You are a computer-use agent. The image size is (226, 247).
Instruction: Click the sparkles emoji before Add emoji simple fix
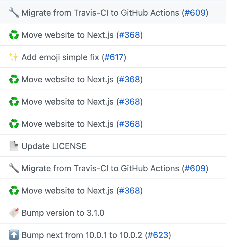(14, 57)
